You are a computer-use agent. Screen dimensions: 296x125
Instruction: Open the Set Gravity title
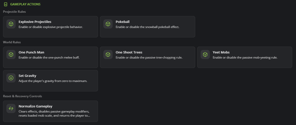[x=27, y=76]
